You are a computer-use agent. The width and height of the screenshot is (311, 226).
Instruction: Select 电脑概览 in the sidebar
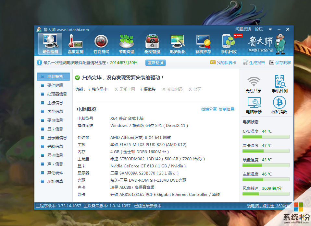pos(53,77)
